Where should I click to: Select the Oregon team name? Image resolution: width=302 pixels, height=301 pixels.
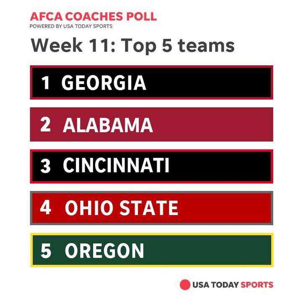(104, 250)
